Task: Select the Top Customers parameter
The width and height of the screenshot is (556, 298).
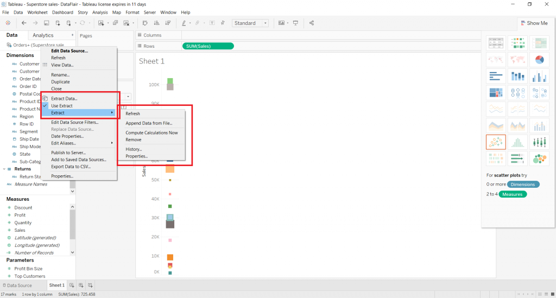Action: 30,276
